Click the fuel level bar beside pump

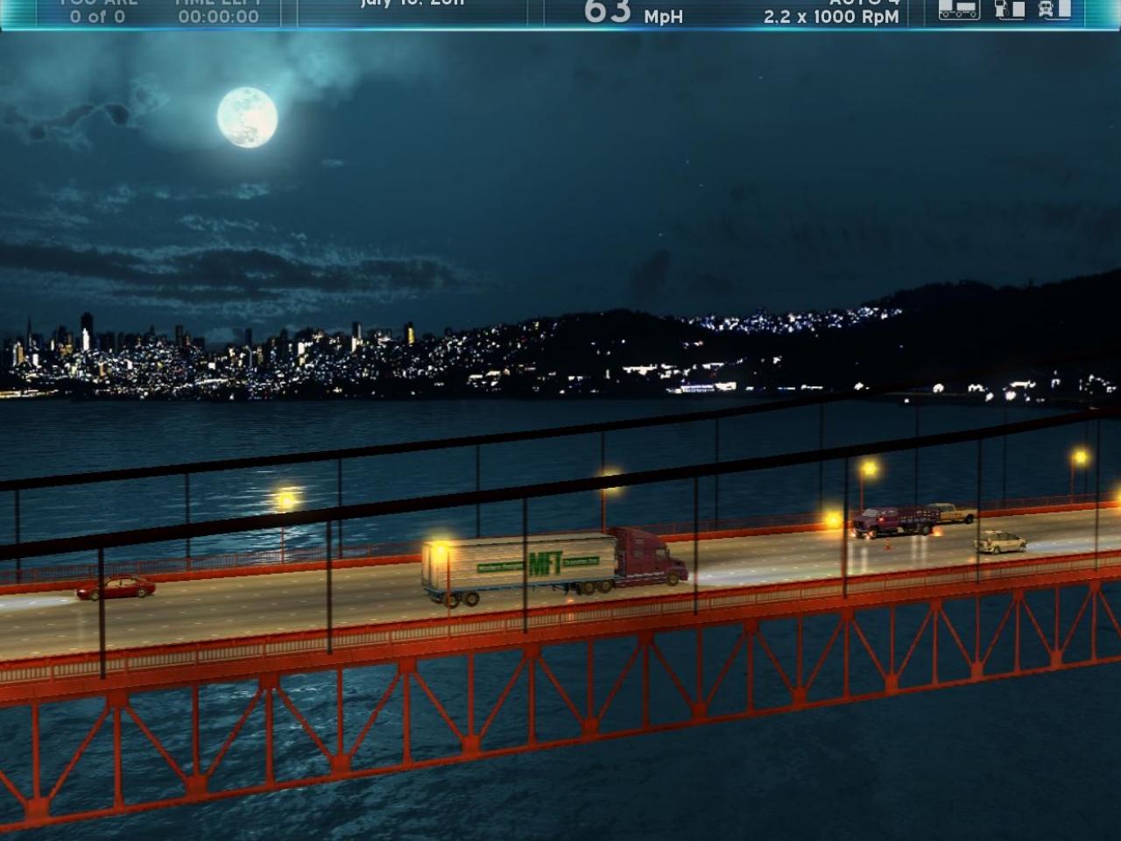pyautogui.click(x=1019, y=9)
